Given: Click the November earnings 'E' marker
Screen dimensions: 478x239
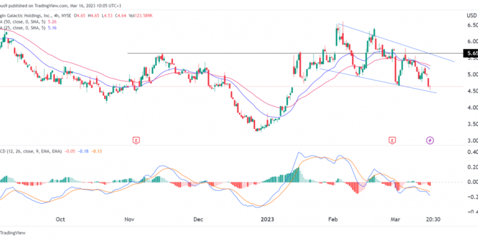Looking at the screenshot, I should (x=136, y=140).
